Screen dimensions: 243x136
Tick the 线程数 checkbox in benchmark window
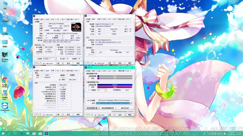click(x=89, y=90)
